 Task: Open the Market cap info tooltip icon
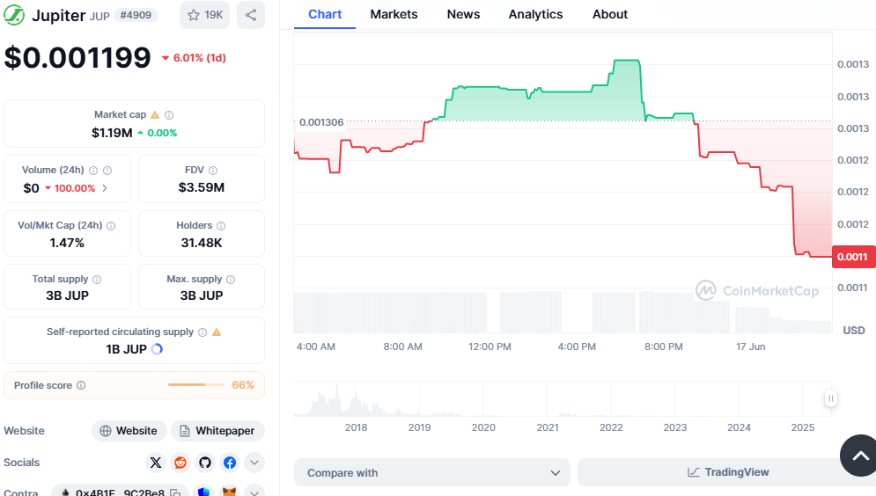[x=169, y=115]
